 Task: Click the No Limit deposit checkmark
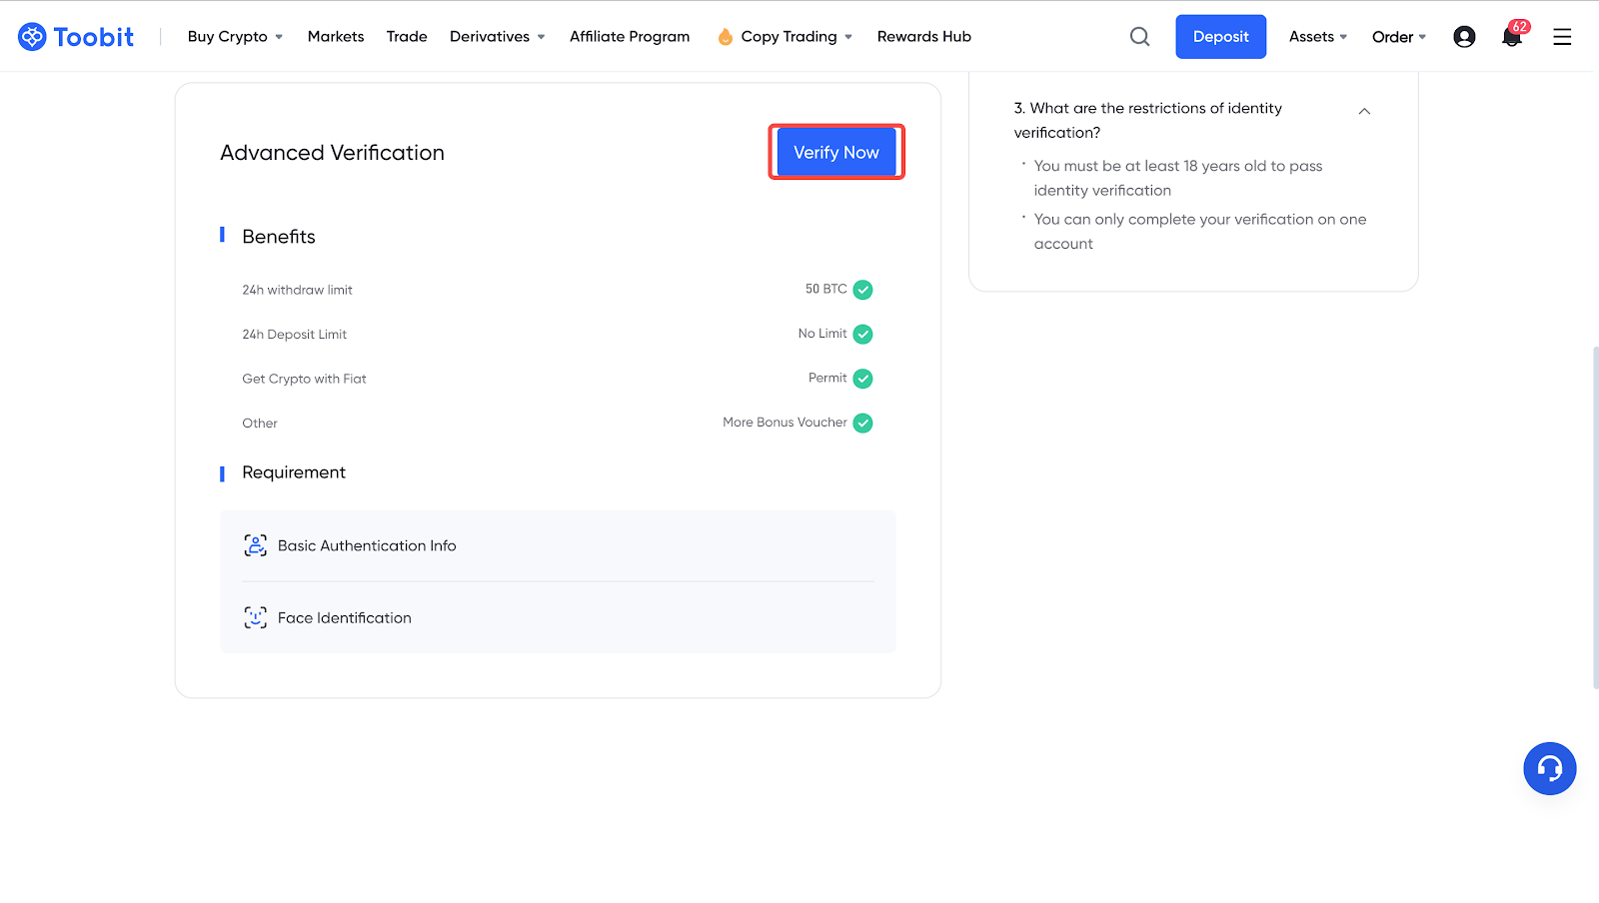point(863,335)
